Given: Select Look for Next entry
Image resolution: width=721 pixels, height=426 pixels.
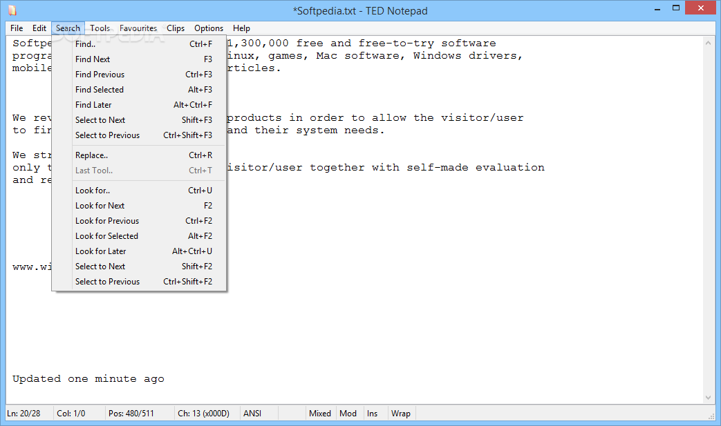Looking at the screenshot, I should coord(140,206).
